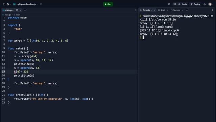Open the notifications bell
The width and height of the screenshot is (216, 122).
click(205, 4)
